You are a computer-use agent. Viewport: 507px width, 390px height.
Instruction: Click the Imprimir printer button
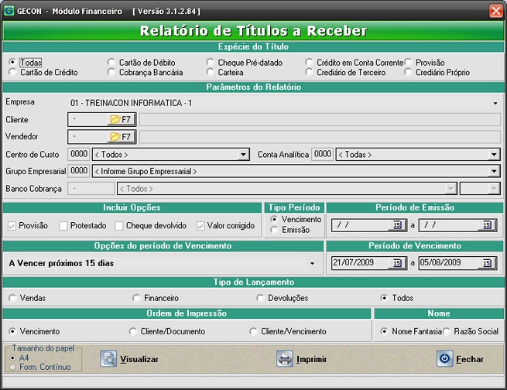point(302,359)
